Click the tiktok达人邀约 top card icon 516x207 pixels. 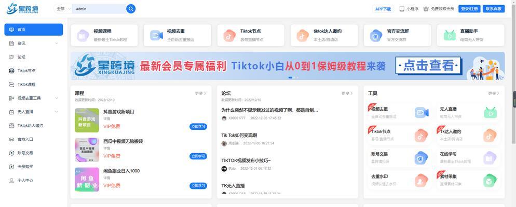coord(303,35)
